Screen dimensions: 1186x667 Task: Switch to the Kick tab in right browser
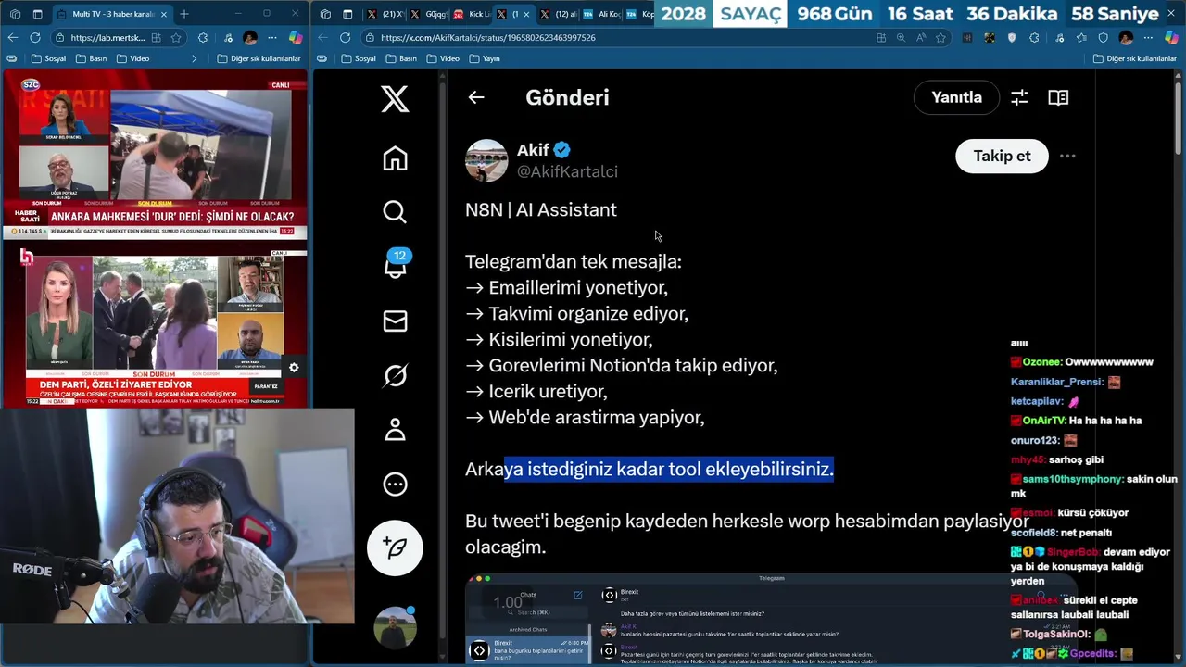[471, 14]
